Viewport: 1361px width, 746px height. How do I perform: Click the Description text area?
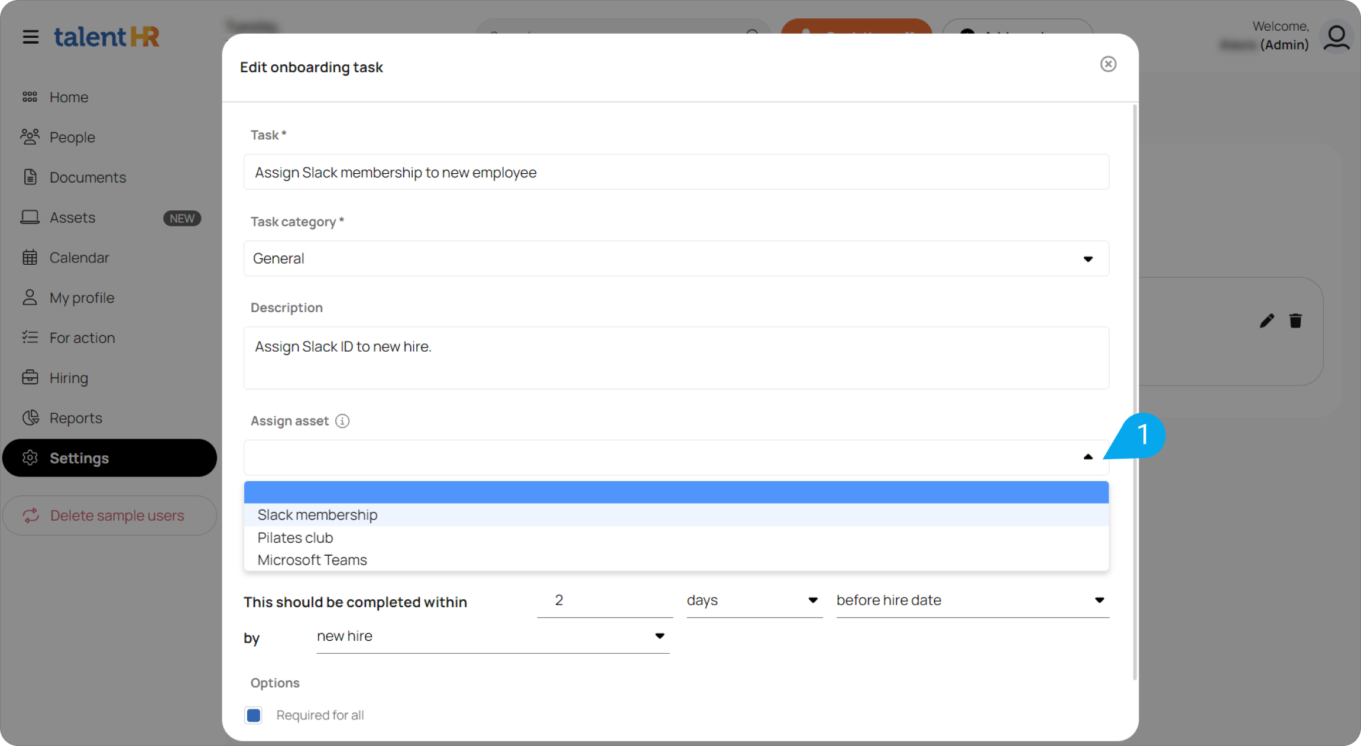(x=676, y=358)
